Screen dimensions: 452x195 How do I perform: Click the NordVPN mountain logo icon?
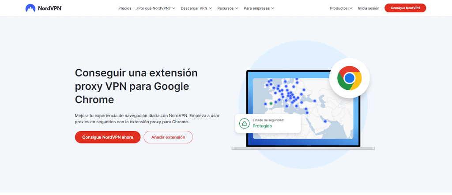(x=30, y=8)
